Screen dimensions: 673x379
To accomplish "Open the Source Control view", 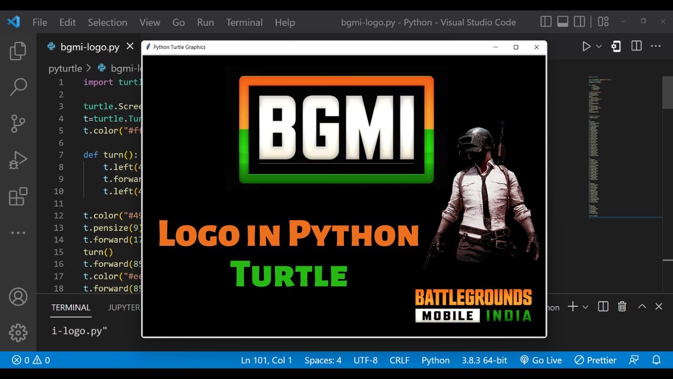I will point(18,124).
